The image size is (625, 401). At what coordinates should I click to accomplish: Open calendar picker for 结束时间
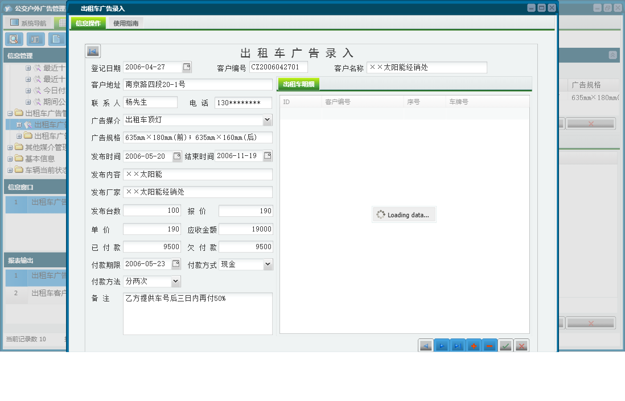pyautogui.click(x=268, y=156)
